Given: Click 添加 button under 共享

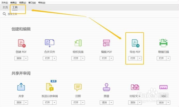Looking at the screenshot, I should point(19,102).
